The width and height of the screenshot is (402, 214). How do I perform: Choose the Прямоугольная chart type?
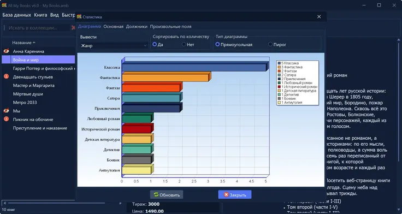point(217,44)
